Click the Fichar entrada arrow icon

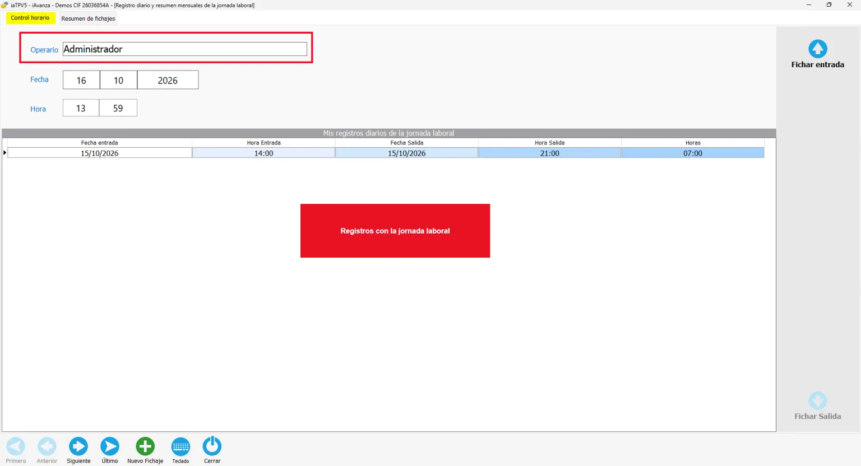(817, 49)
